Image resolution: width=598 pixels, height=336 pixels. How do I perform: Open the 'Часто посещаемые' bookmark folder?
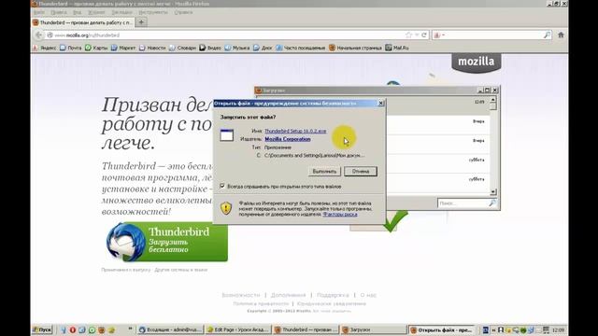coord(301,48)
